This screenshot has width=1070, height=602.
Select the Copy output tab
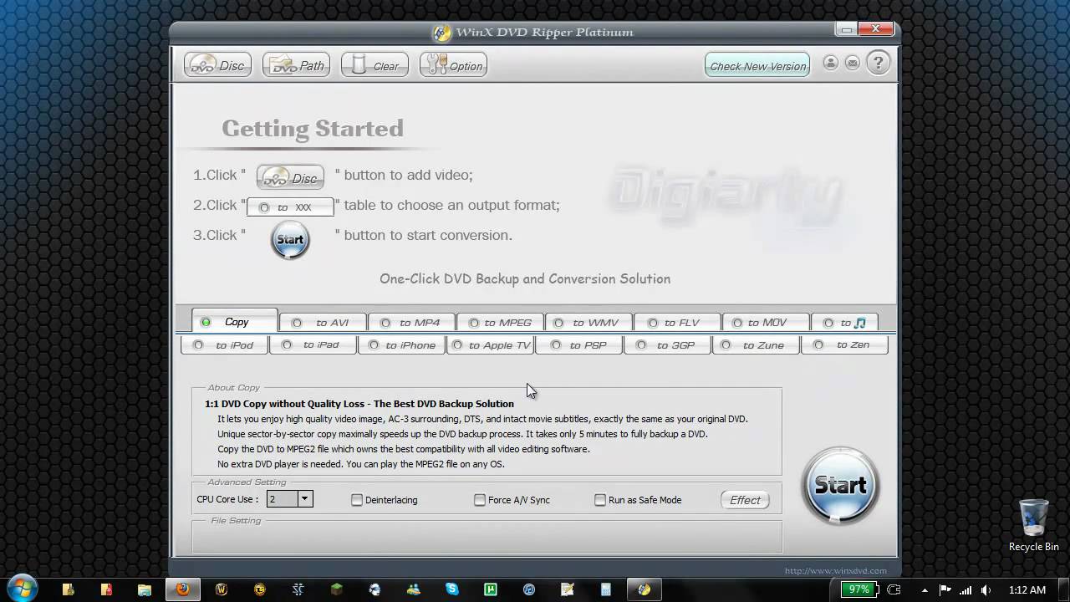click(x=235, y=322)
